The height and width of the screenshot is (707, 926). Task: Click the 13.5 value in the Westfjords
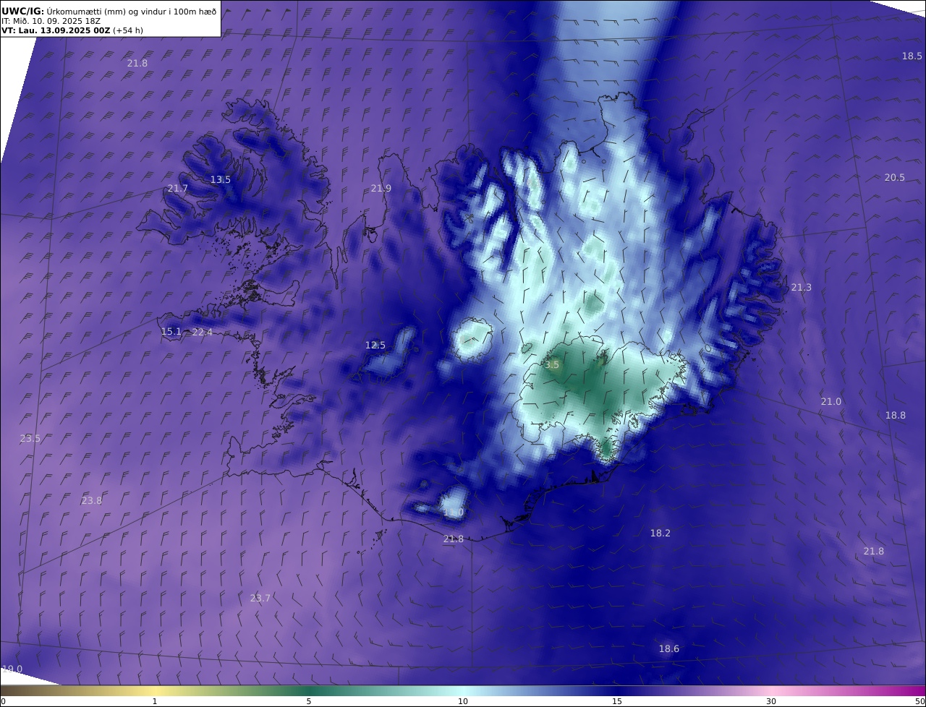(220, 180)
